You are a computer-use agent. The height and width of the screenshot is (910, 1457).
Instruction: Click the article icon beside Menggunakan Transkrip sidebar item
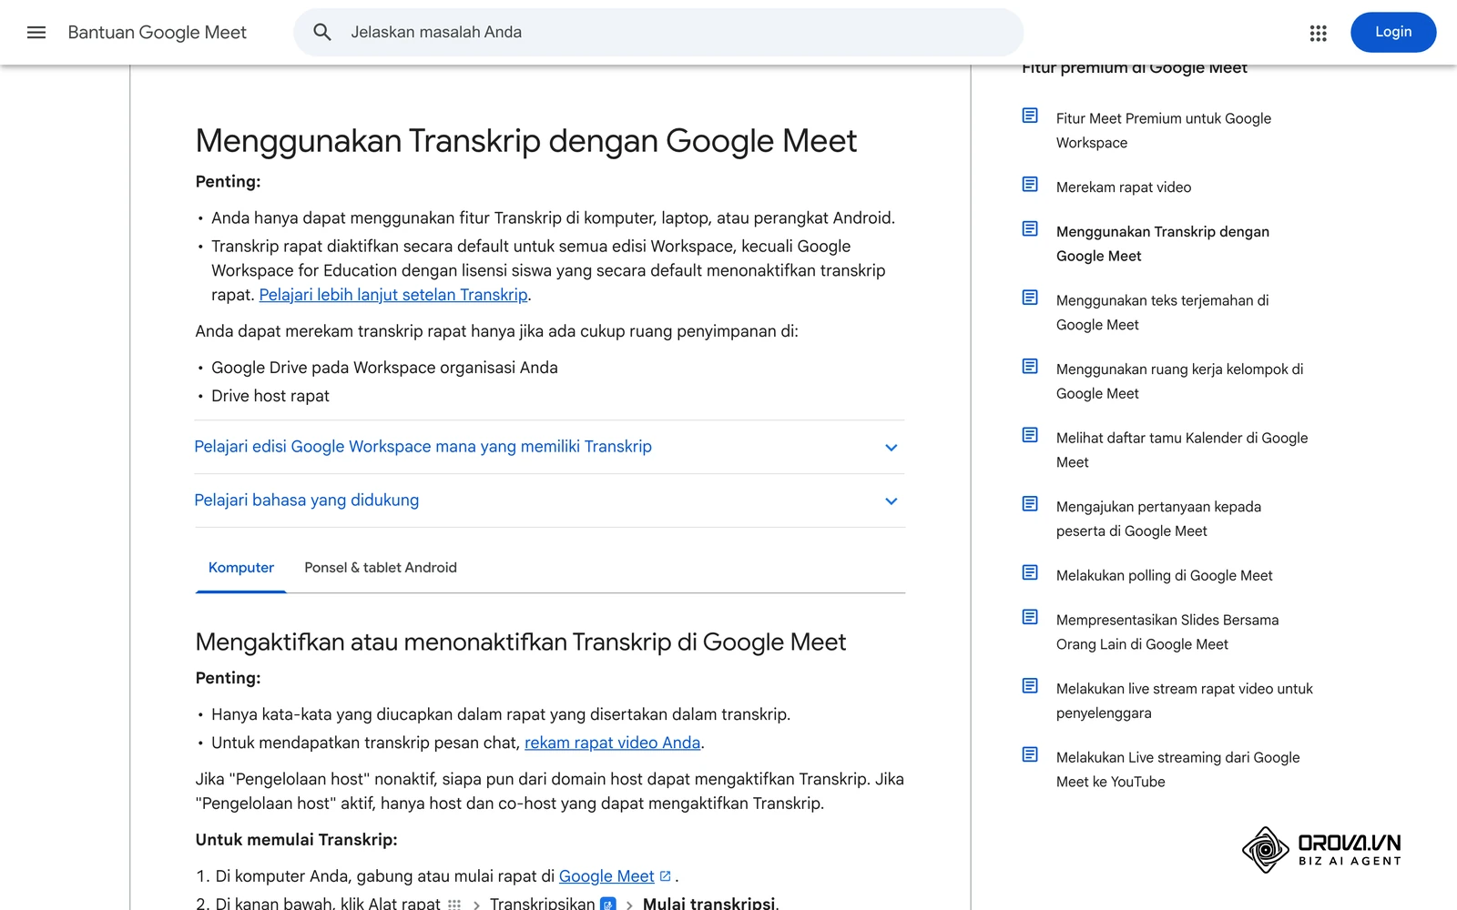click(x=1030, y=228)
